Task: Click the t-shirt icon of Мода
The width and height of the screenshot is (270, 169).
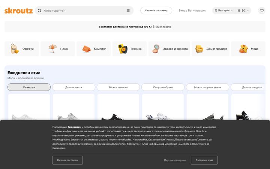Action: [244, 49]
